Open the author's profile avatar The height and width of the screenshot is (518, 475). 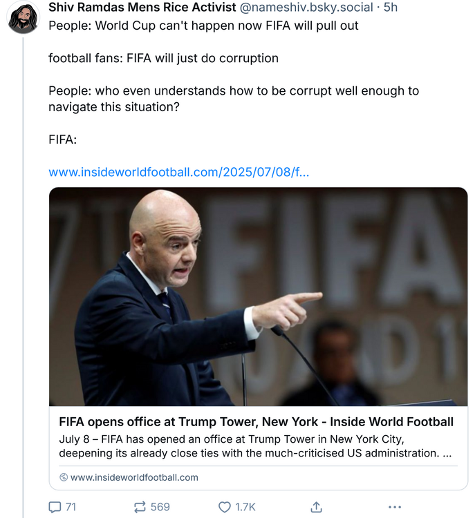click(x=24, y=18)
